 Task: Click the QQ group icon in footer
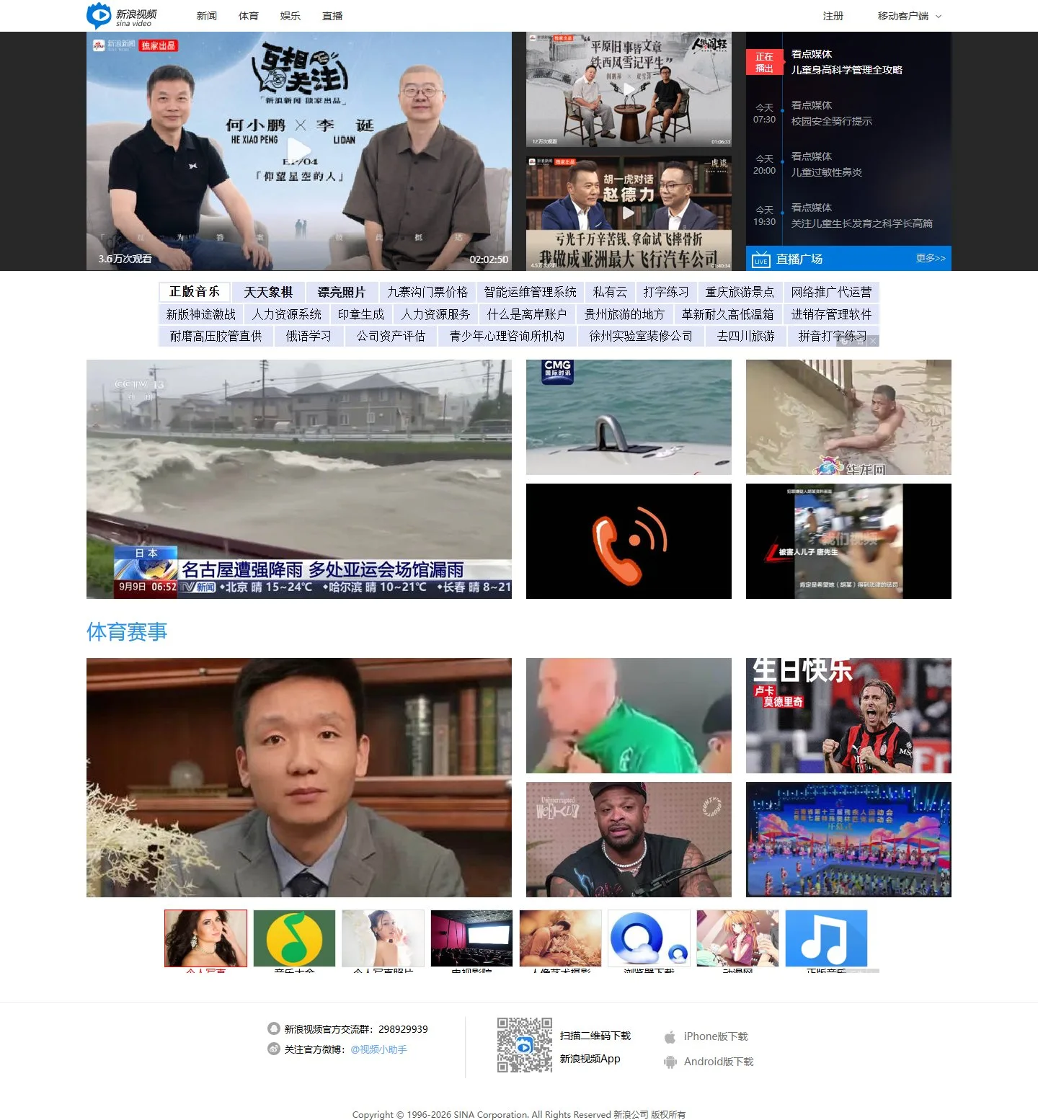[273, 1028]
